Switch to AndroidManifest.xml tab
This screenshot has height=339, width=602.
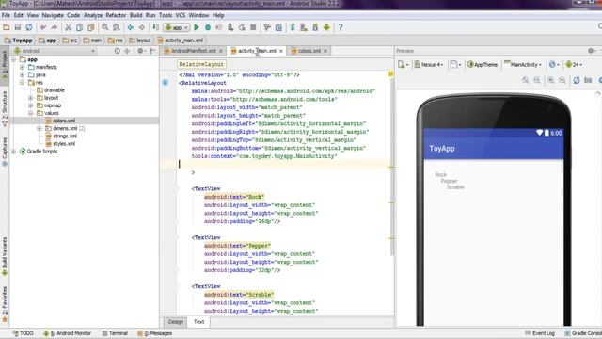point(193,51)
